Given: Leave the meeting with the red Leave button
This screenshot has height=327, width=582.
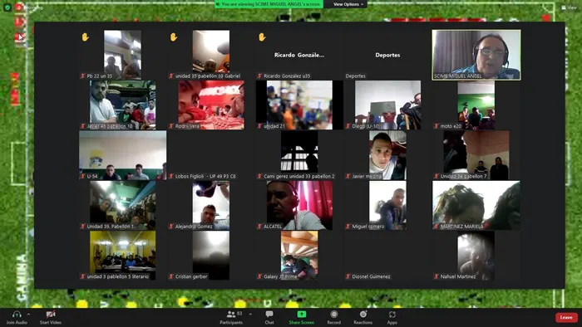Looking at the screenshot, I should pyautogui.click(x=566, y=317).
